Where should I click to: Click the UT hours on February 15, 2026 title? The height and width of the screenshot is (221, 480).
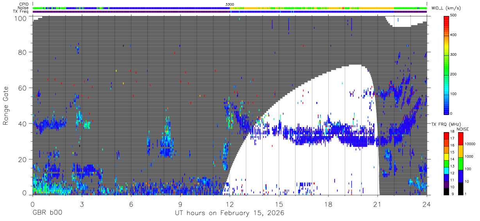tap(229, 213)
